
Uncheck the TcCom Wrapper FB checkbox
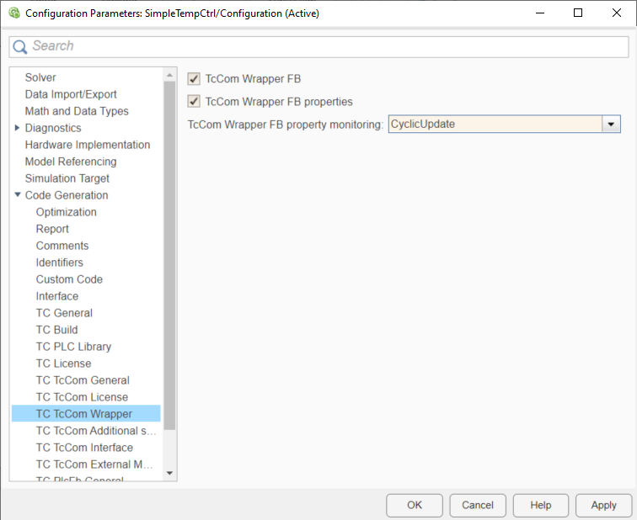click(194, 79)
